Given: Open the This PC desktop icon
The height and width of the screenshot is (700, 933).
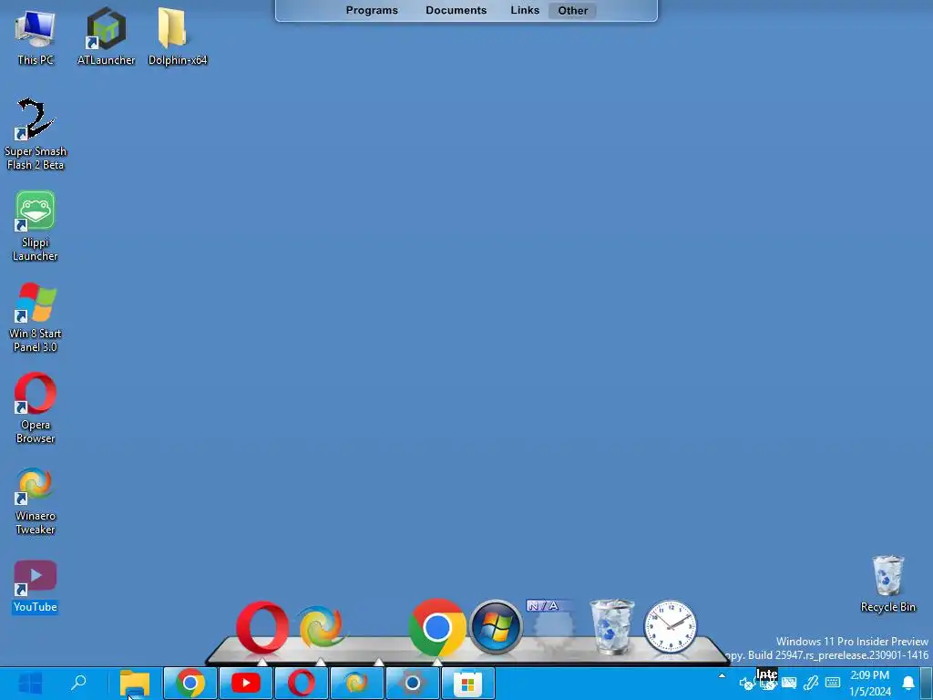Looking at the screenshot, I should (36, 36).
